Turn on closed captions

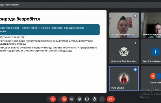coord(72,99)
